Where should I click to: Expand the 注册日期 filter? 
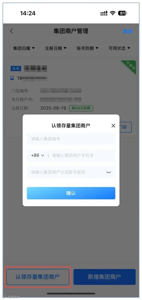click(x=56, y=48)
